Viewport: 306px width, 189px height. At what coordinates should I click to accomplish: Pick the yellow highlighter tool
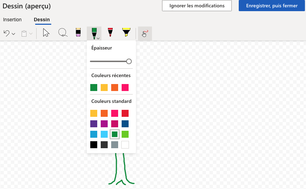pos(126,32)
